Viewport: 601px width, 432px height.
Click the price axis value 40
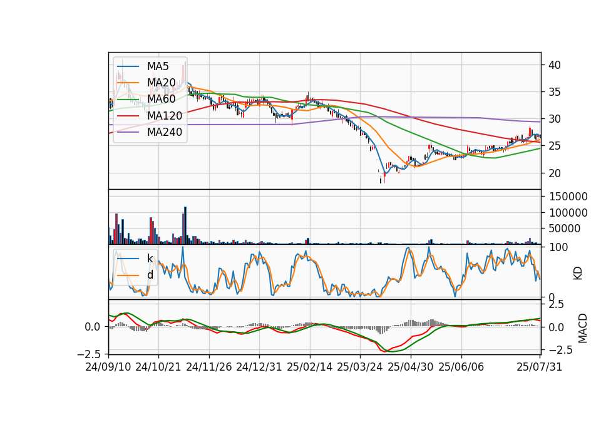555,65
